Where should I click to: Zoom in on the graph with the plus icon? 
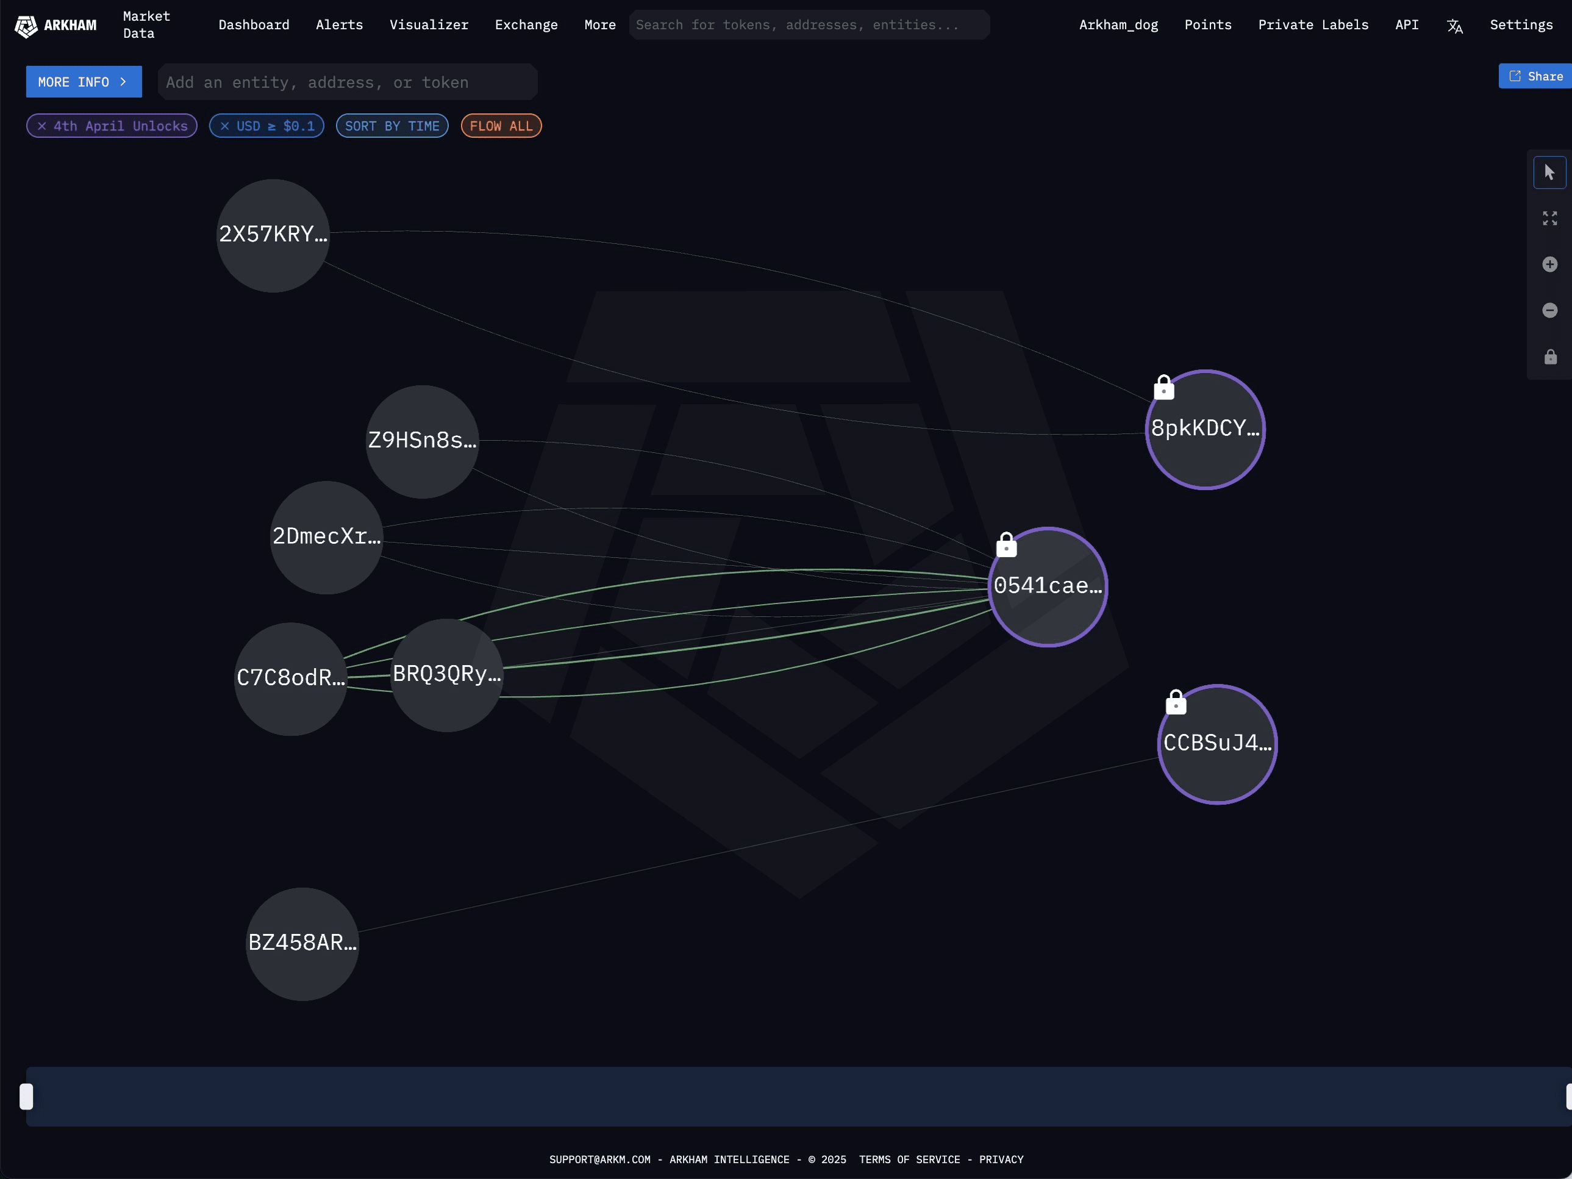point(1549,265)
